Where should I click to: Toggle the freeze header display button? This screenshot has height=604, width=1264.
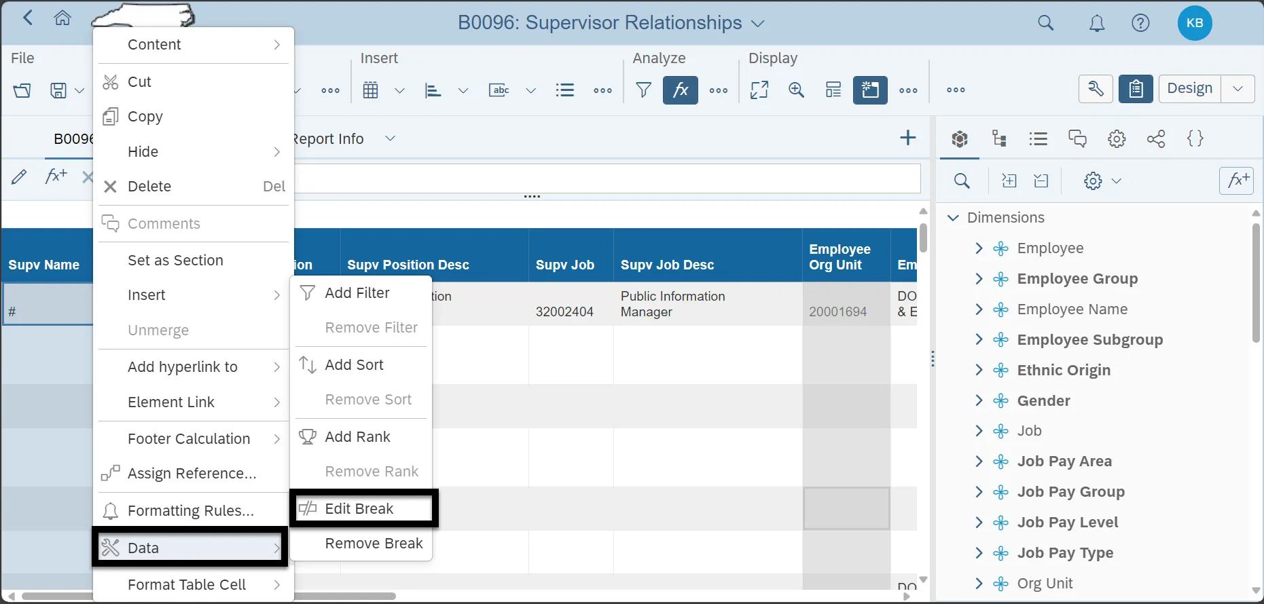[x=870, y=90]
